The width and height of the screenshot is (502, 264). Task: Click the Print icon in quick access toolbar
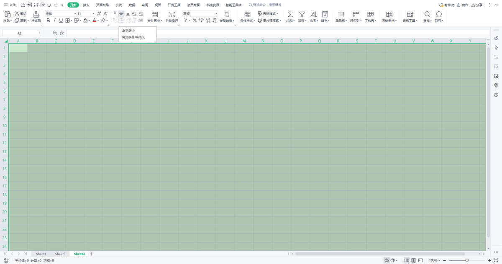coord(36,5)
